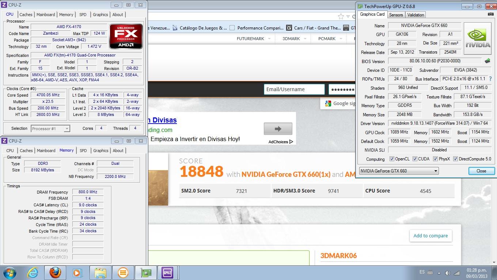Show hidden tray icons arrow
The width and height of the screenshot is (497, 280).
click(x=440, y=273)
